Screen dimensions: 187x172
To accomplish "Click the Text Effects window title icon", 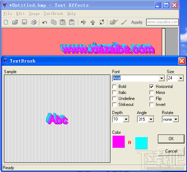I will click(x=5, y=5).
